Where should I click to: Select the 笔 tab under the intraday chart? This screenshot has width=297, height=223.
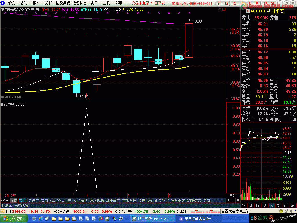244,205
